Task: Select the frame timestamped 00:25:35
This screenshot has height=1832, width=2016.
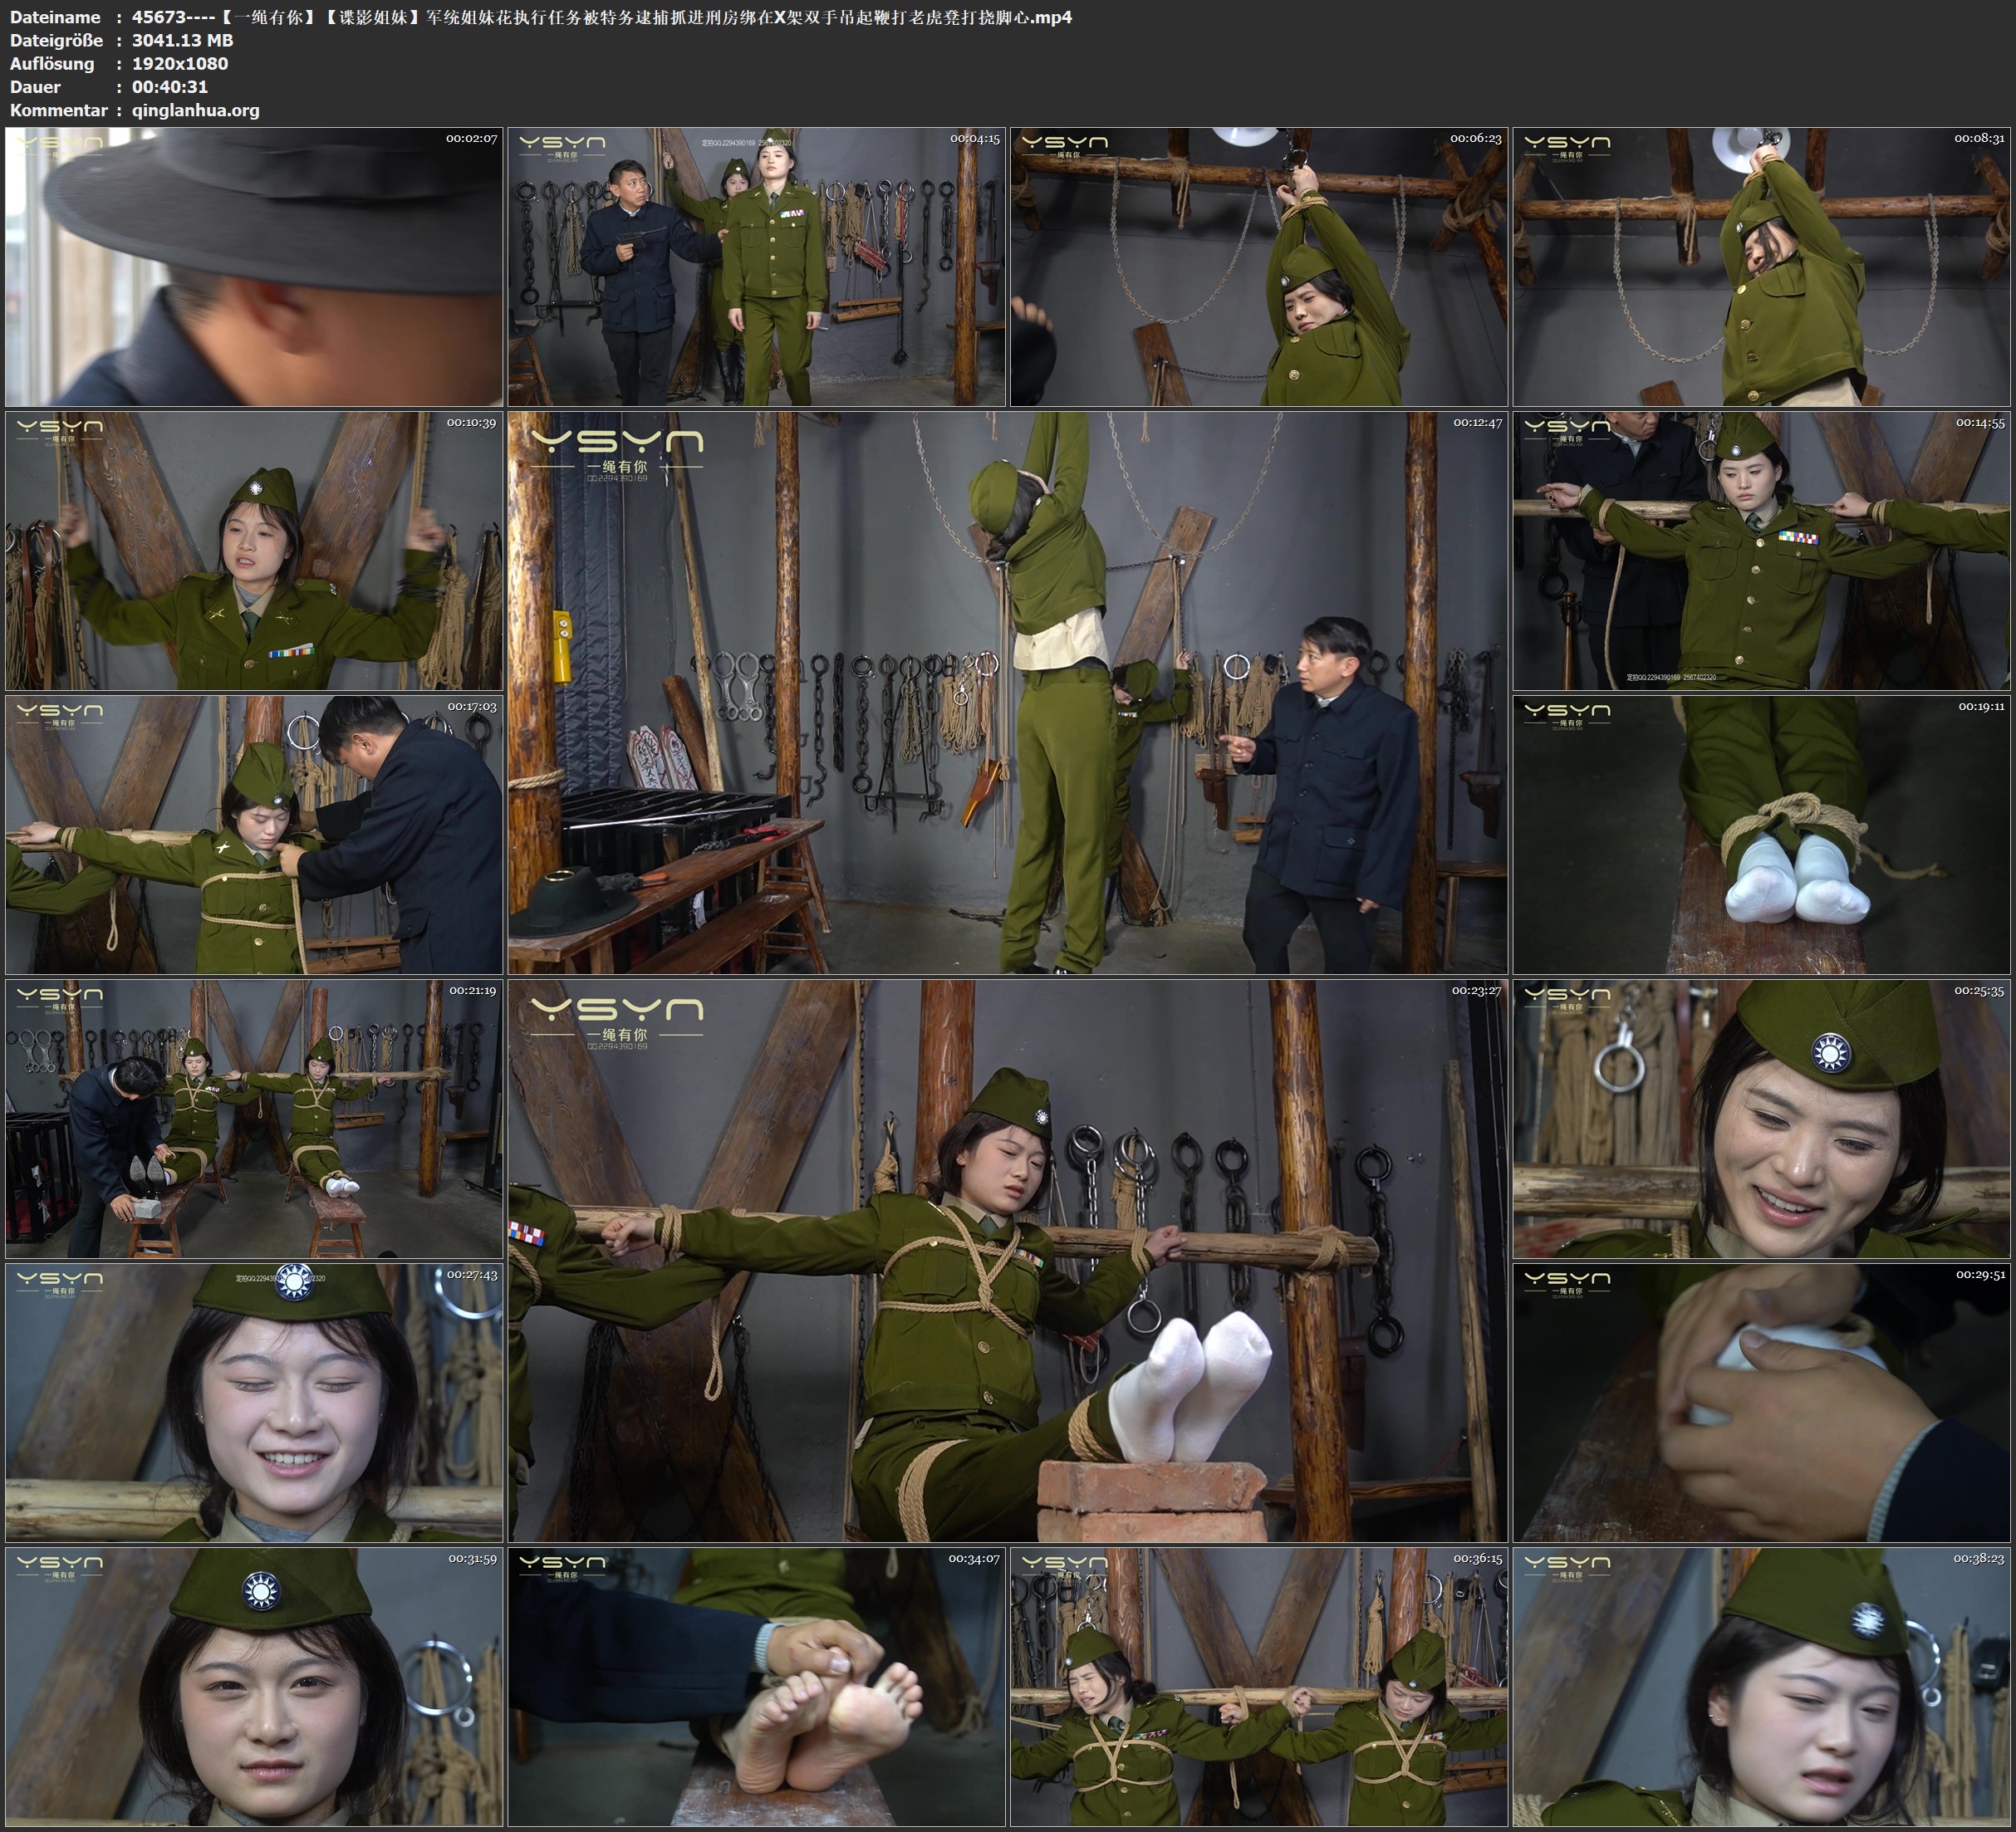Action: (1762, 1119)
